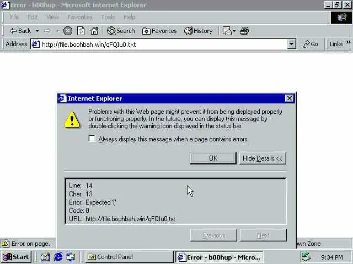This screenshot has height=264, width=353.
Task: Open the Help menu
Action: (130, 17)
